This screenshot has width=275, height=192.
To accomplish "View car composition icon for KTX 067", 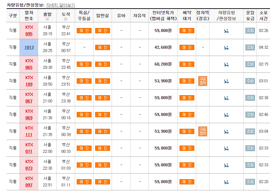I will [x=226, y=98].
